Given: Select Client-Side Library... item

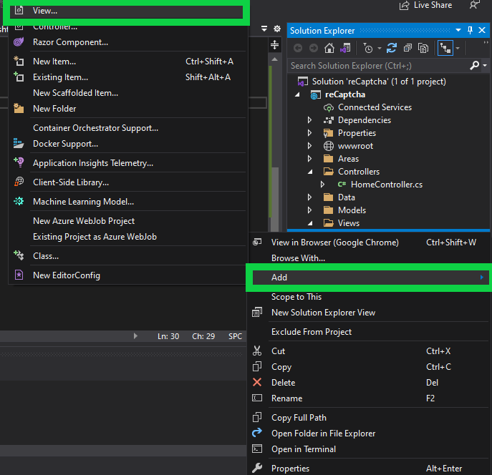Looking at the screenshot, I should click(127, 182).
